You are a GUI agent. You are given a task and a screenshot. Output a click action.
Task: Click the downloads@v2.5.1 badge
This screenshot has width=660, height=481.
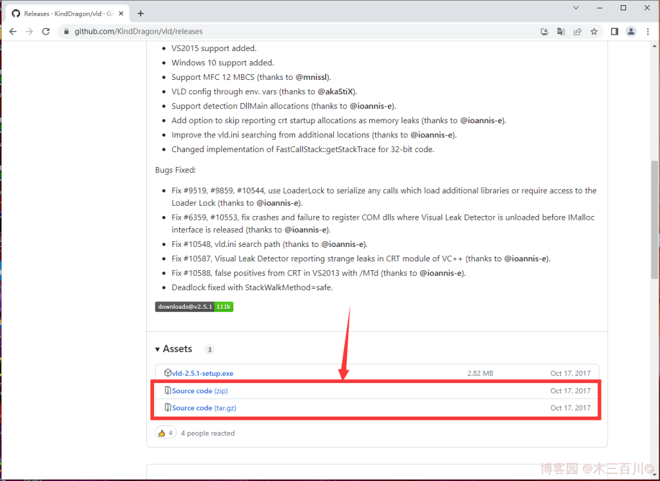tap(194, 307)
